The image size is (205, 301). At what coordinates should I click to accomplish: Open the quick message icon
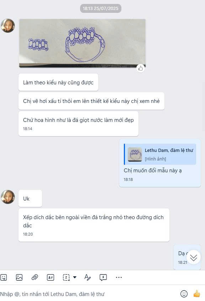[x=103, y=277]
